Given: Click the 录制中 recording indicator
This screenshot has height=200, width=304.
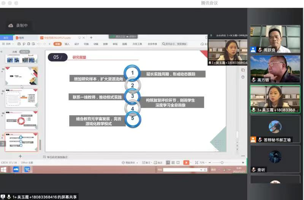Looking at the screenshot, I should coord(18,26).
